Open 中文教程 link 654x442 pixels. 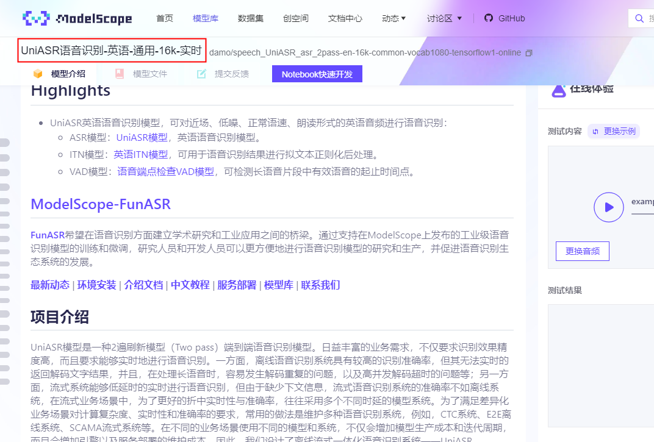(190, 285)
